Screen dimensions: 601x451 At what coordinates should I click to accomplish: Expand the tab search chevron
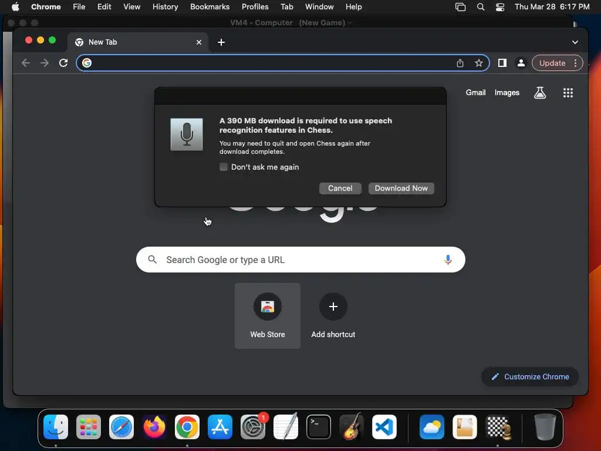click(575, 42)
